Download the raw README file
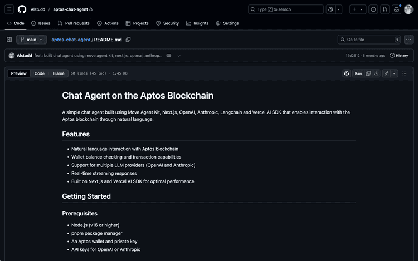The image size is (418, 261). (376, 73)
